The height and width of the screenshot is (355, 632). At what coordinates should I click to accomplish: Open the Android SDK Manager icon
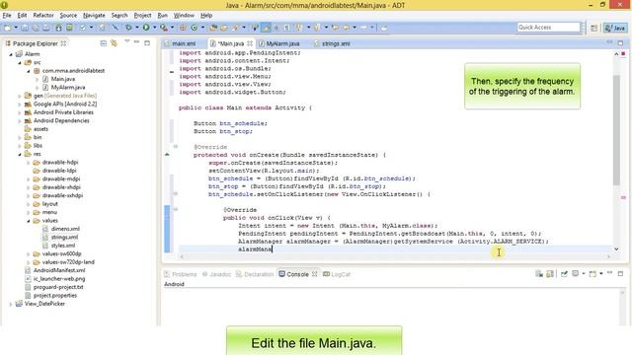click(59, 28)
